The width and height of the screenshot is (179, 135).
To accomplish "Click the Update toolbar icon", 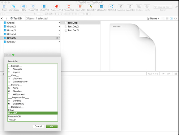I will click(x=139, y=6).
